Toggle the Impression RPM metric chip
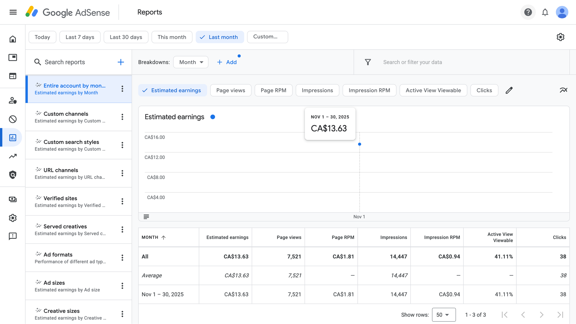 point(369,90)
